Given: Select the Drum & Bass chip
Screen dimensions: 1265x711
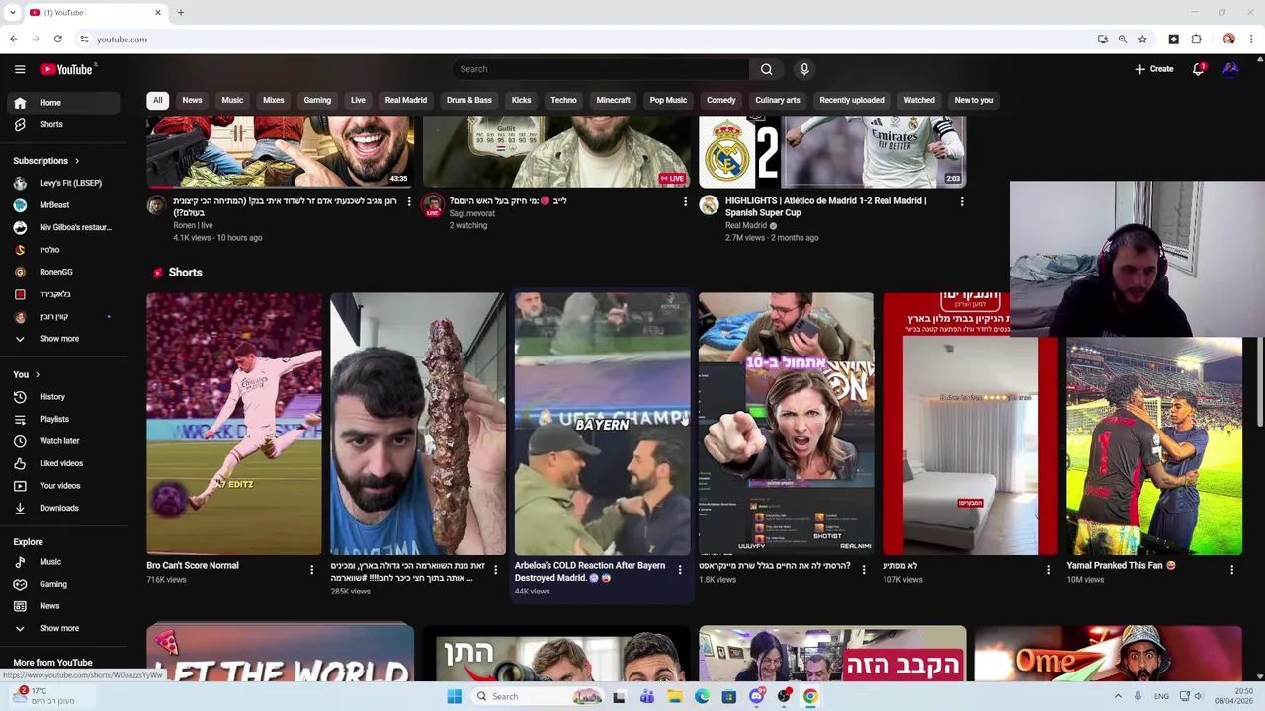Looking at the screenshot, I should click(x=469, y=100).
